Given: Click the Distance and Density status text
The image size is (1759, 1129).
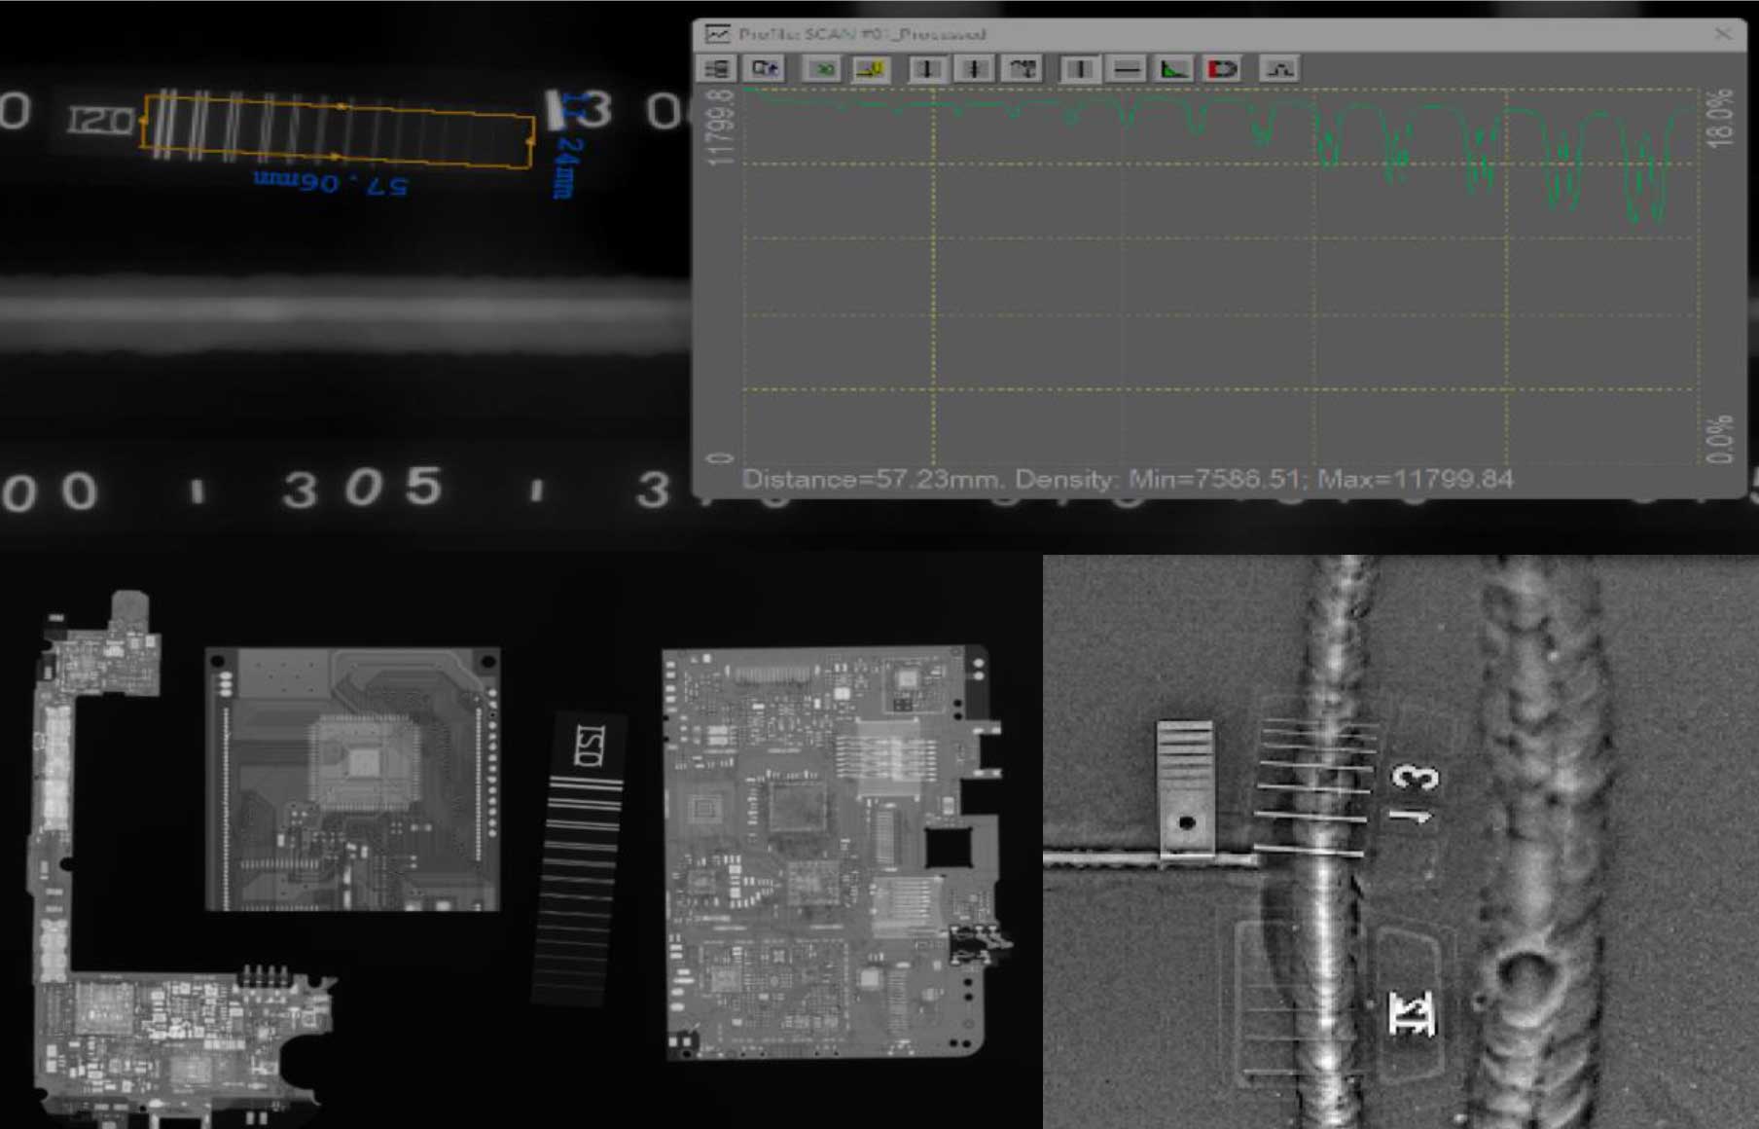Looking at the screenshot, I should point(1127,479).
